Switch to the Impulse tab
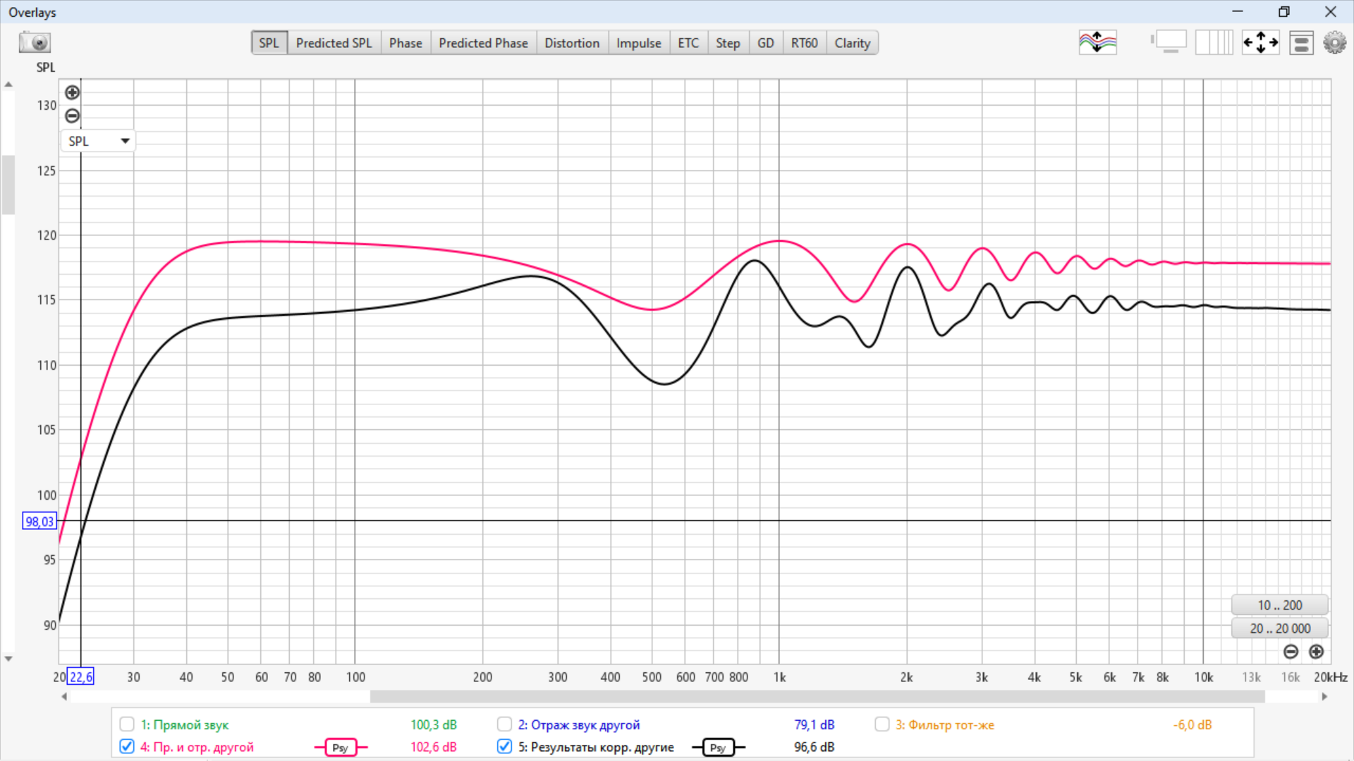 coord(638,43)
